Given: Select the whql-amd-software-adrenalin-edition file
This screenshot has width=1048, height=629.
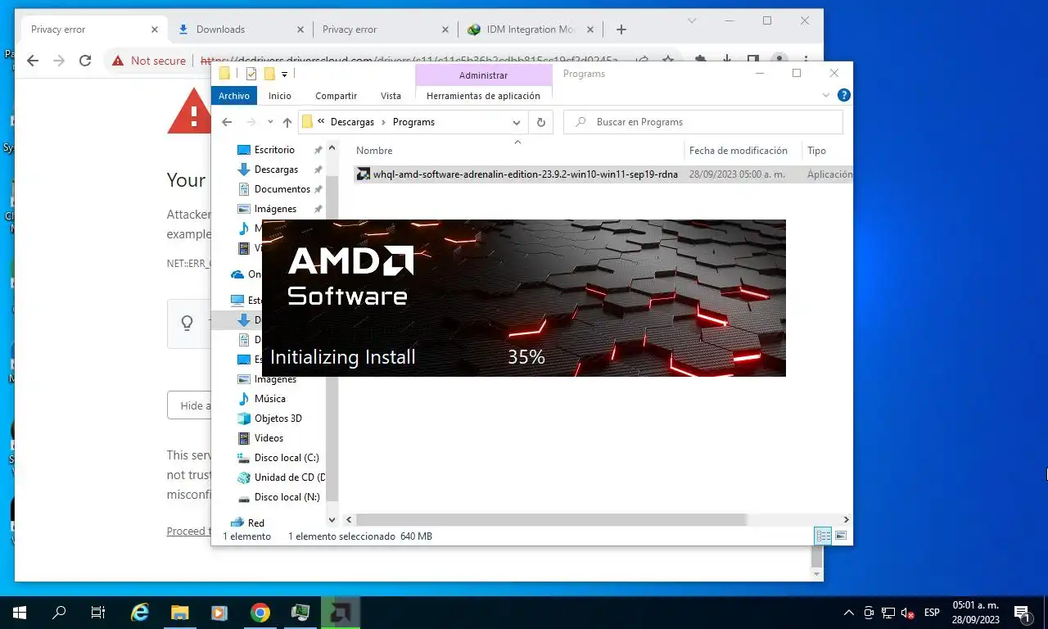Looking at the screenshot, I should [525, 174].
